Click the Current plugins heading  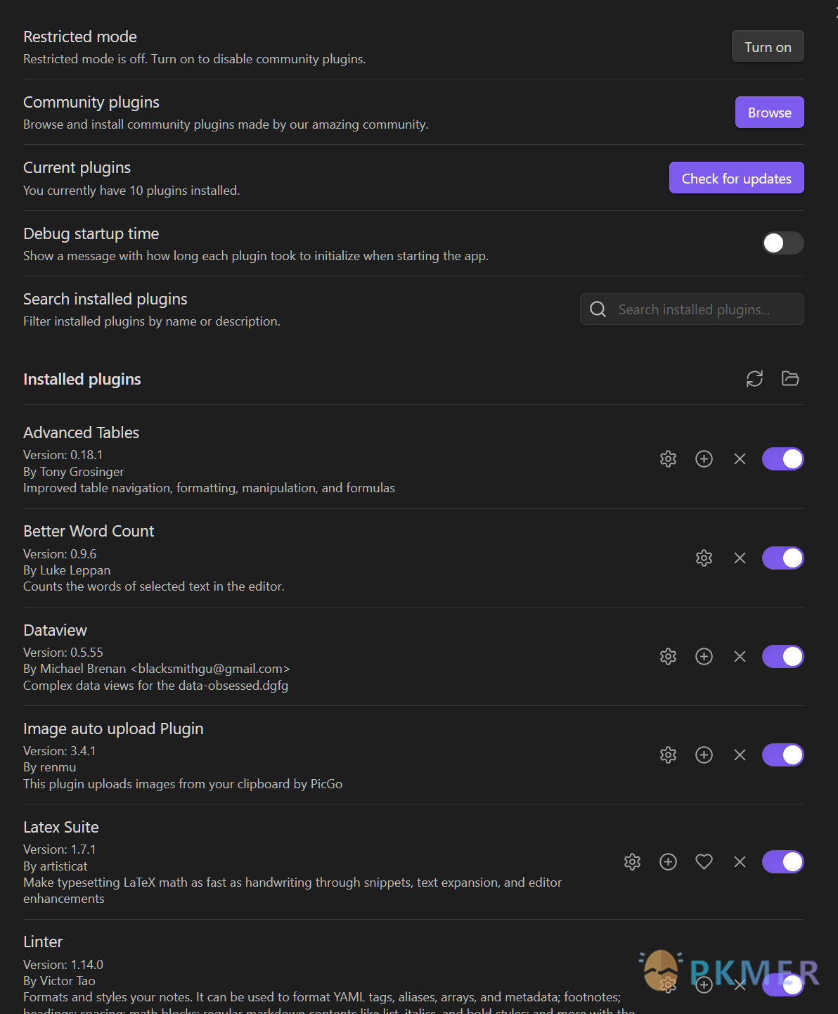[x=77, y=168]
